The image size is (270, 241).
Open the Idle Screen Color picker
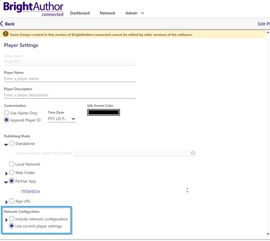(x=104, y=112)
